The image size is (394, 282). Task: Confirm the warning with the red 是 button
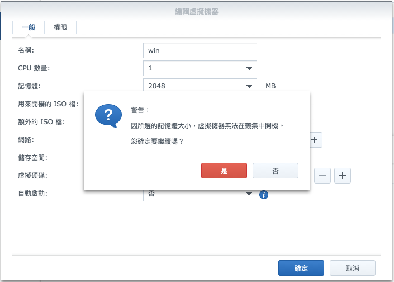point(224,171)
